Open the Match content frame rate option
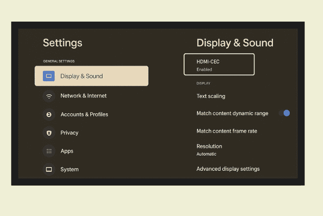 [227, 131]
